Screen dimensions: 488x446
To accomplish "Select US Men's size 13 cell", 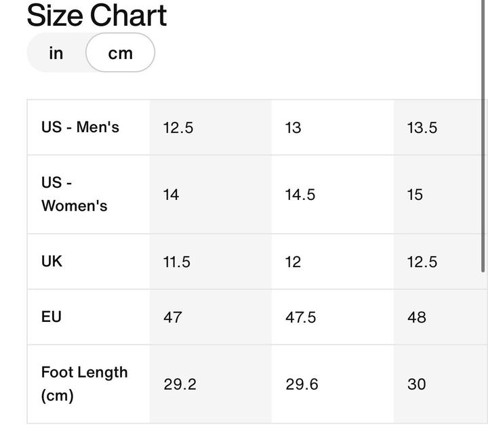I will pyautogui.click(x=293, y=127).
